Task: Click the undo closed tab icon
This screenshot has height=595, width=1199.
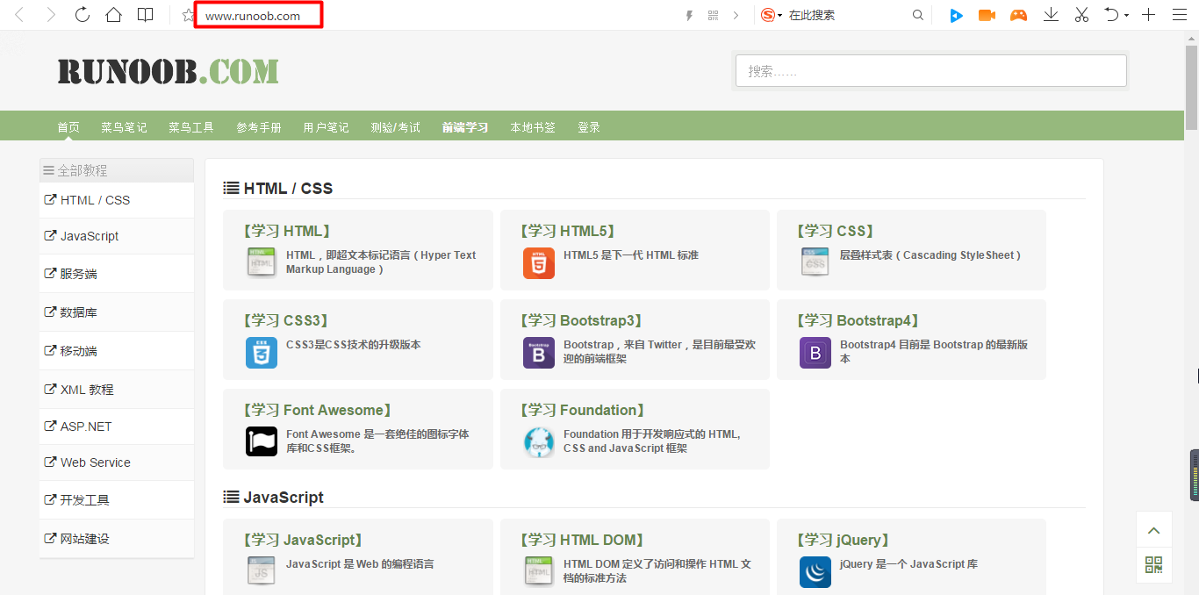Action: (1111, 15)
